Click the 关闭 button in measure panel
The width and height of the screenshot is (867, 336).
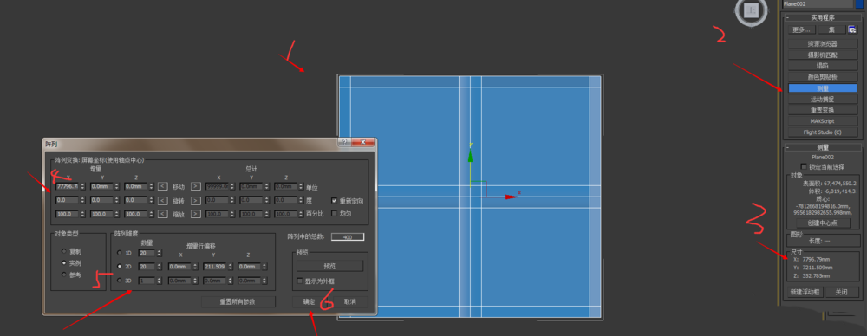pos(842,292)
